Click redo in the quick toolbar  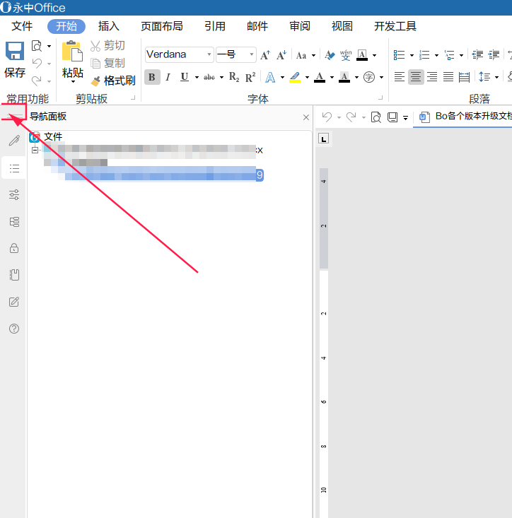point(351,117)
